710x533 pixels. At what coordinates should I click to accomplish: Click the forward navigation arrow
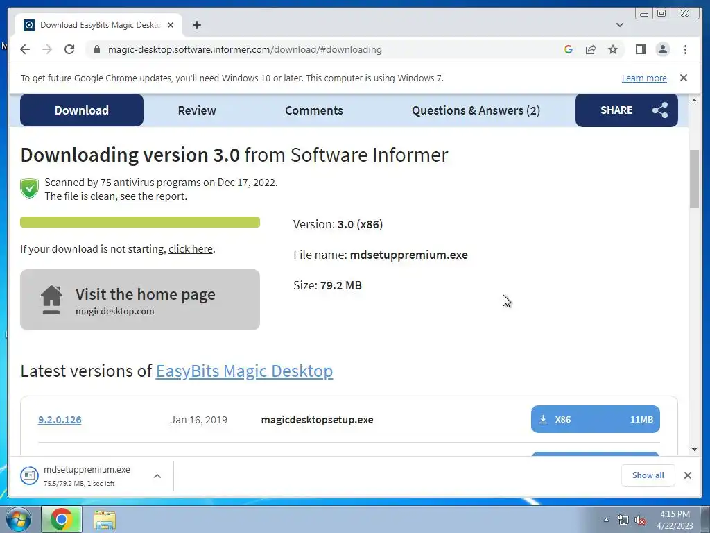coord(47,49)
